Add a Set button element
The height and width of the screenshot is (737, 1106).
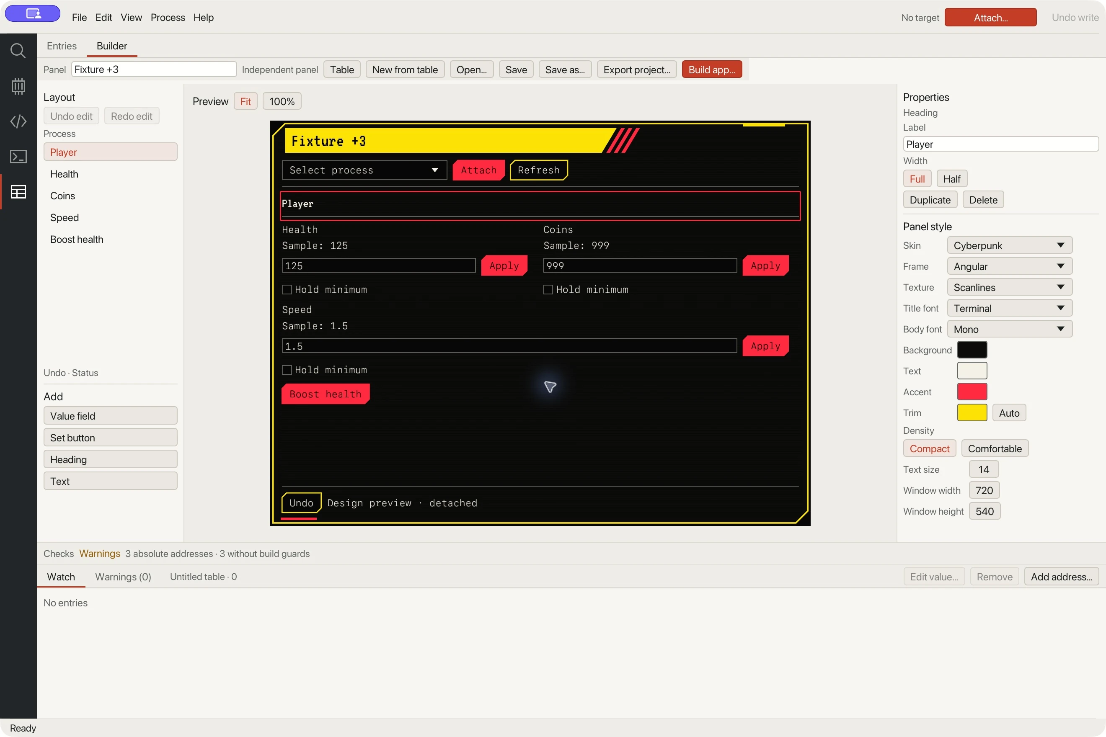[x=111, y=438]
